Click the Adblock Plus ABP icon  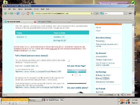click(x=130, y=13)
